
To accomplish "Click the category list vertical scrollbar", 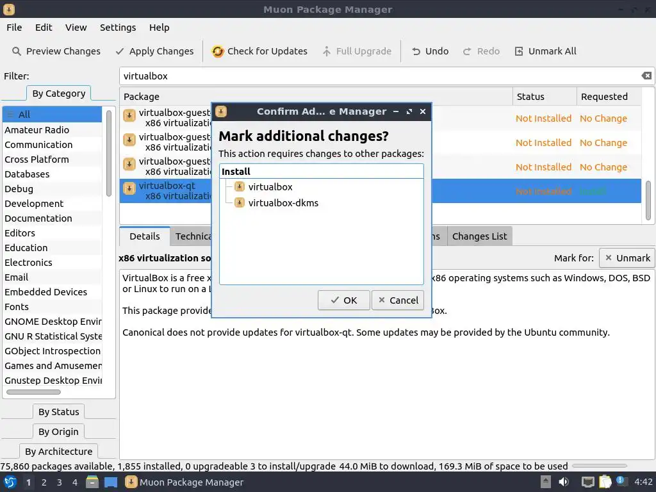I will (x=109, y=152).
